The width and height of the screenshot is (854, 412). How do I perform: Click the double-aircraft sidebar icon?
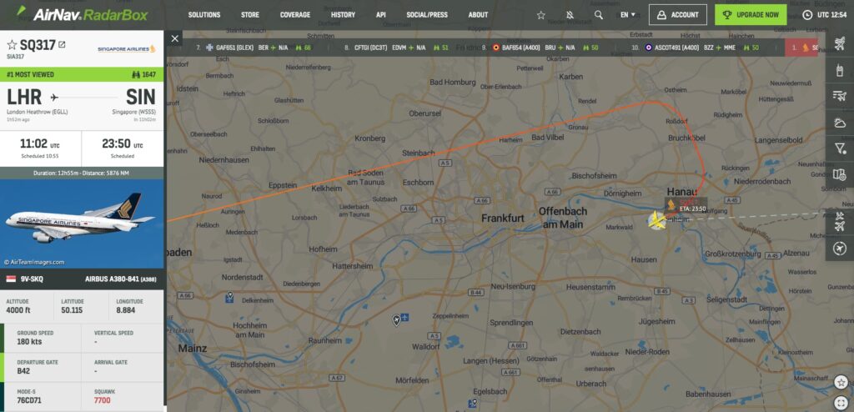839,221
